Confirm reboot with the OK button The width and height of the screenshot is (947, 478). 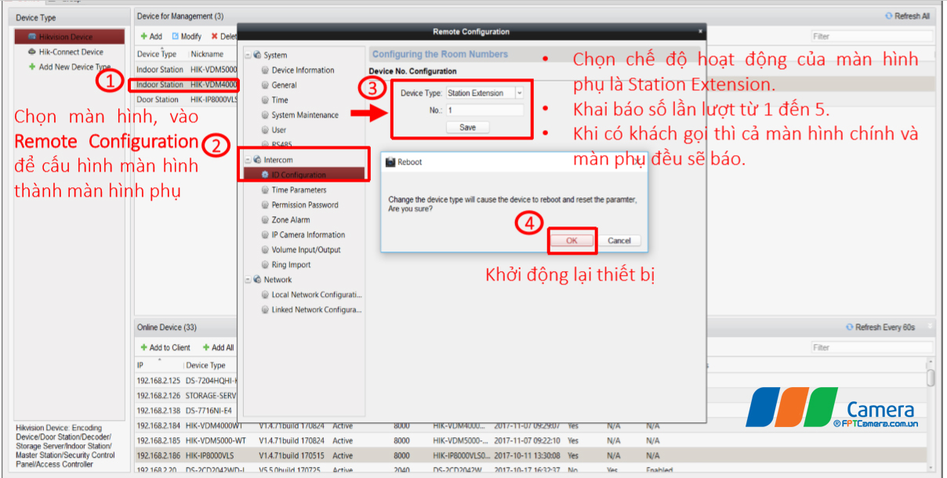(x=571, y=241)
